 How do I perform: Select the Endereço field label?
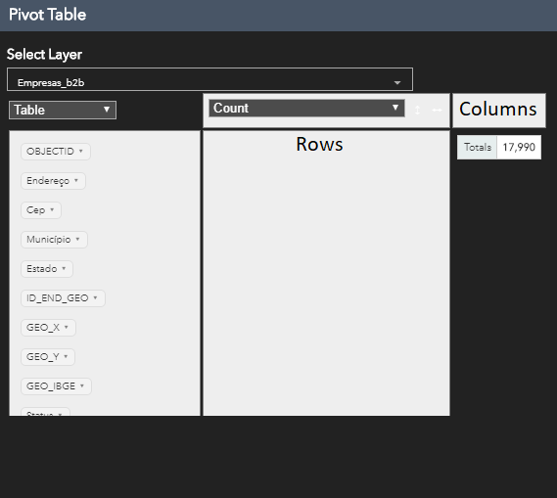tap(48, 181)
